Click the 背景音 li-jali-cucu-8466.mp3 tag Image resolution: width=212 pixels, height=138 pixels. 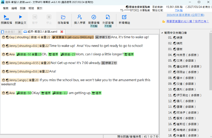[73, 37]
